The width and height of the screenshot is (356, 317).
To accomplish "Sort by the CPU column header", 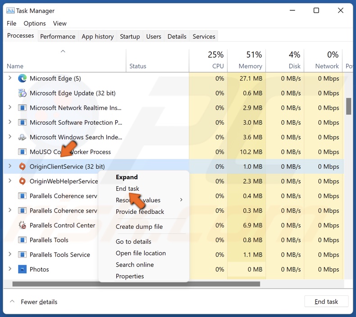I will coord(208,61).
